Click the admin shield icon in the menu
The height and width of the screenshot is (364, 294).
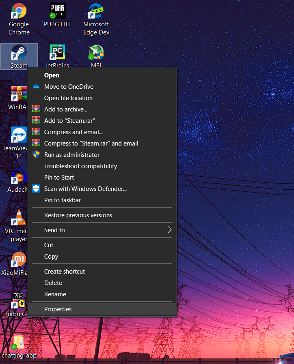click(x=36, y=154)
